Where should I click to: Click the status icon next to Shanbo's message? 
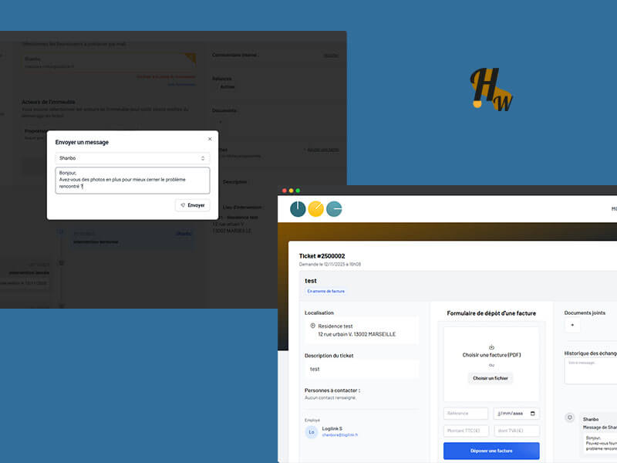point(571,416)
